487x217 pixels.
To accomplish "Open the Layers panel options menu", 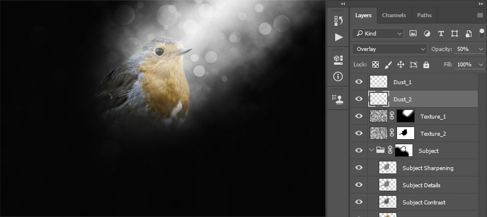I will (x=480, y=15).
